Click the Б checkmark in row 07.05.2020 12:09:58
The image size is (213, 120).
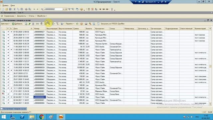tap(11, 32)
